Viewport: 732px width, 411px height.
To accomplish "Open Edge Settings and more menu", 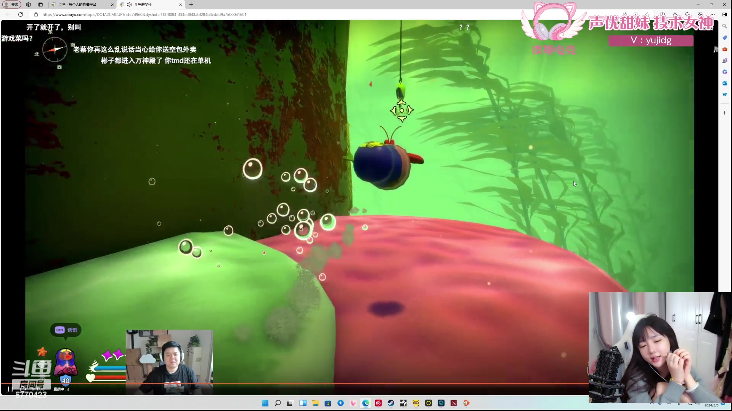I will click(x=713, y=14).
